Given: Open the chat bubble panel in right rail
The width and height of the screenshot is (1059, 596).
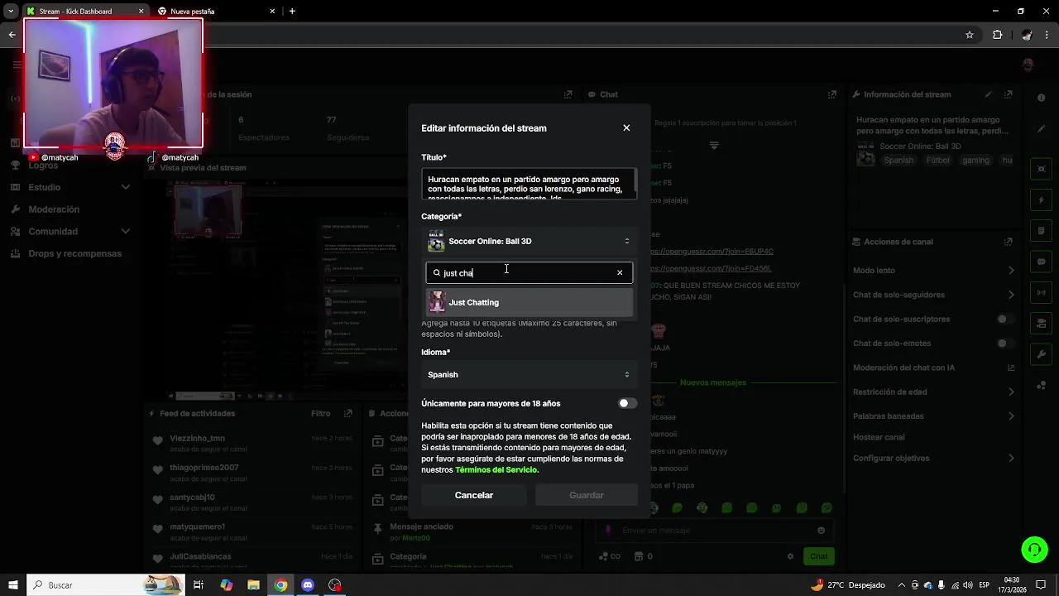Looking at the screenshot, I should pyautogui.click(x=1042, y=262).
